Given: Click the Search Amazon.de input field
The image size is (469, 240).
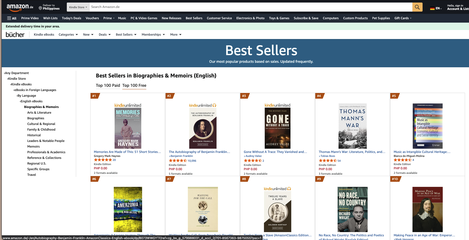Looking at the screenshot, I should [251, 7].
